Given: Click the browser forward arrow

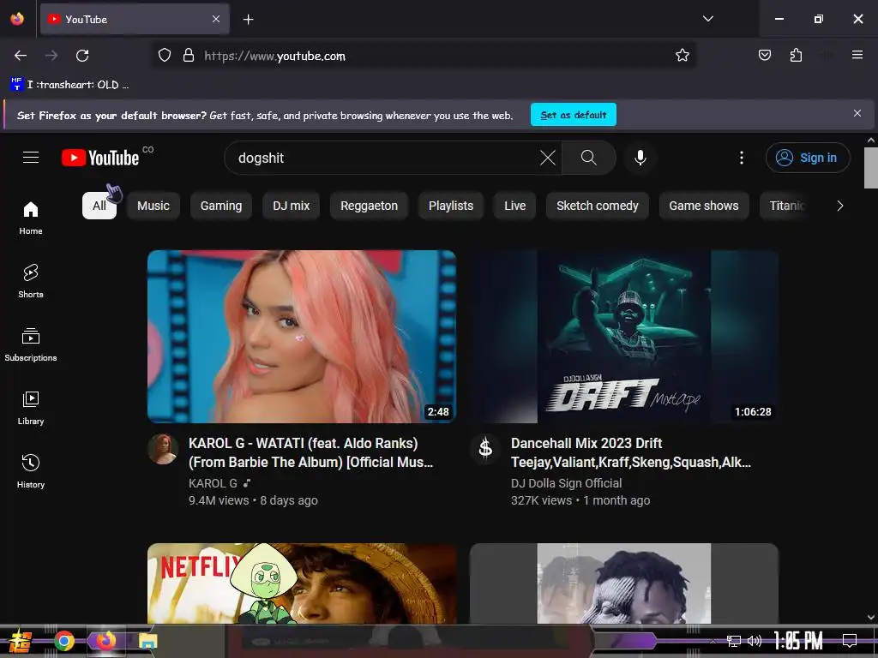Looking at the screenshot, I should click(51, 56).
